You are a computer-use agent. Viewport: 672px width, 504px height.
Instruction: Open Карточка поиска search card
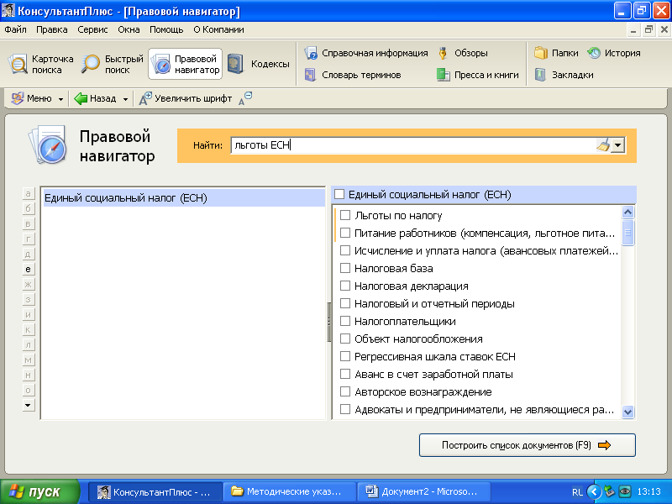(40, 65)
